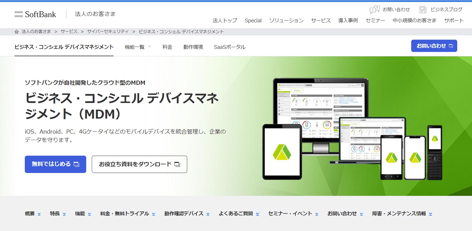Open the 動作環境 sub-nav tab
The width and height of the screenshot is (472, 231).
pos(193,47)
